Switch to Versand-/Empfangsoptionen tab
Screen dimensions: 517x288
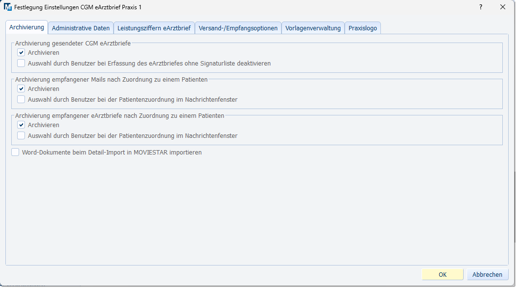(x=238, y=28)
